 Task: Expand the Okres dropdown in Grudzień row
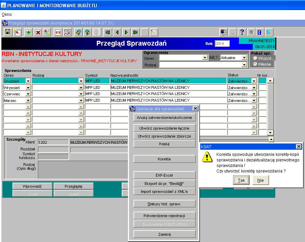click(x=28, y=81)
